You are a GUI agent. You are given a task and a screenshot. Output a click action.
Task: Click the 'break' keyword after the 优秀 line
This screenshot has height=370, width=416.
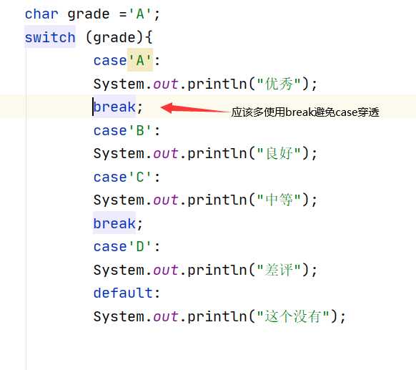[x=114, y=107]
